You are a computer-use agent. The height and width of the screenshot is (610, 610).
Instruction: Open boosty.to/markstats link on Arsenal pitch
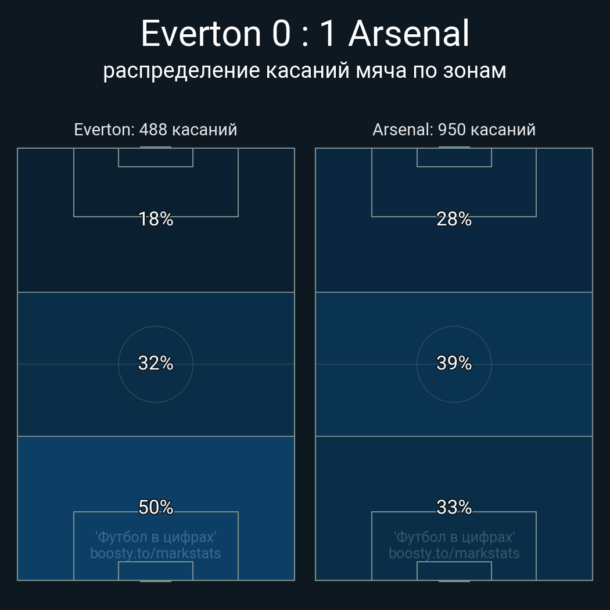coord(454,553)
